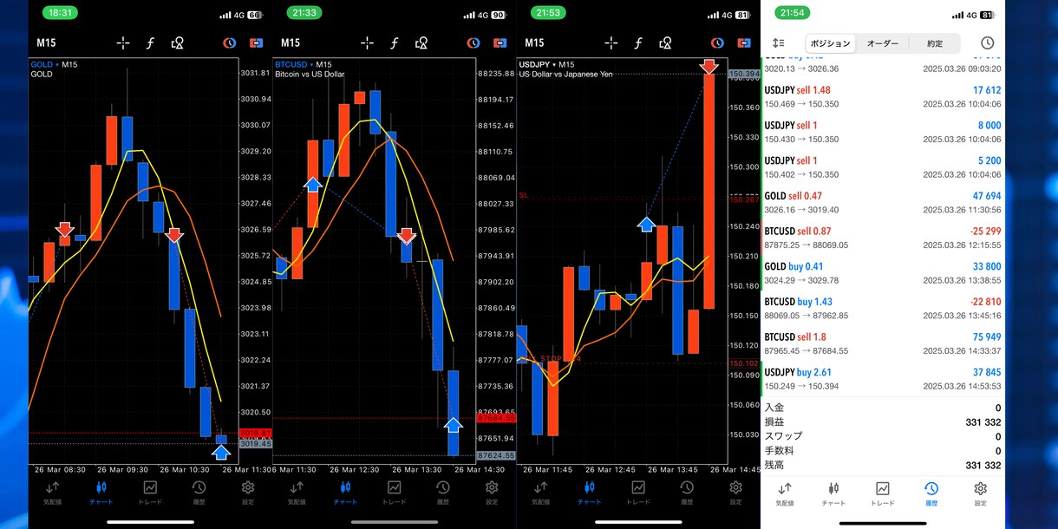Image resolution: width=1058 pixels, height=529 pixels.
Task: Open the objects shapes icon on the GOLD chart screen
Action: coord(178,42)
